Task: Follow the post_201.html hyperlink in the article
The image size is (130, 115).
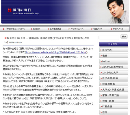Action: click(56, 52)
